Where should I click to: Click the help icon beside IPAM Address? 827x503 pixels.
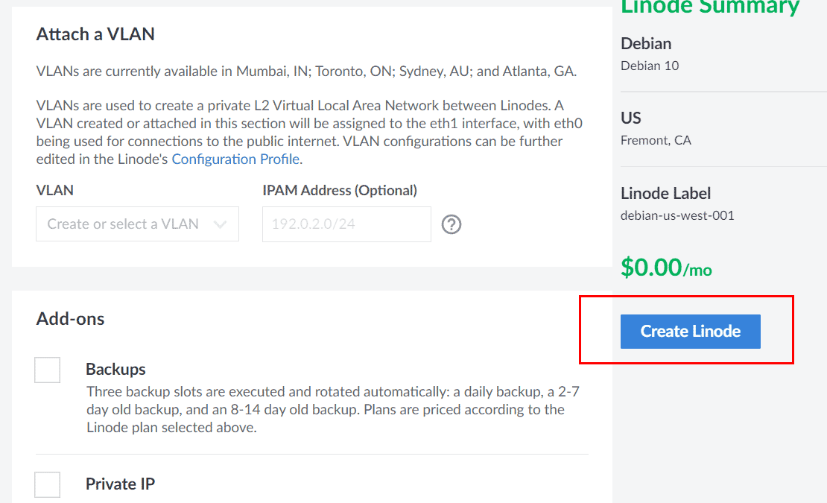(x=451, y=224)
